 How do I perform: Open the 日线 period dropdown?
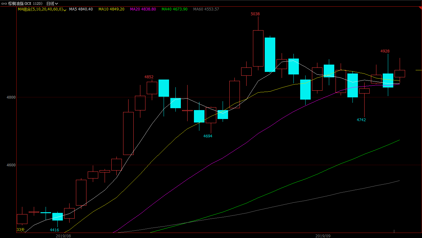coord(52,3)
